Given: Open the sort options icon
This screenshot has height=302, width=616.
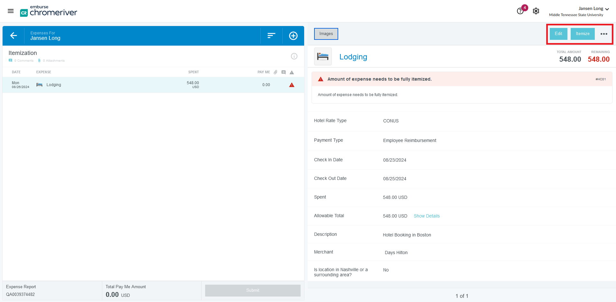Looking at the screenshot, I should (271, 36).
